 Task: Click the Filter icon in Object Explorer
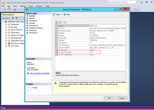coord(23,18)
